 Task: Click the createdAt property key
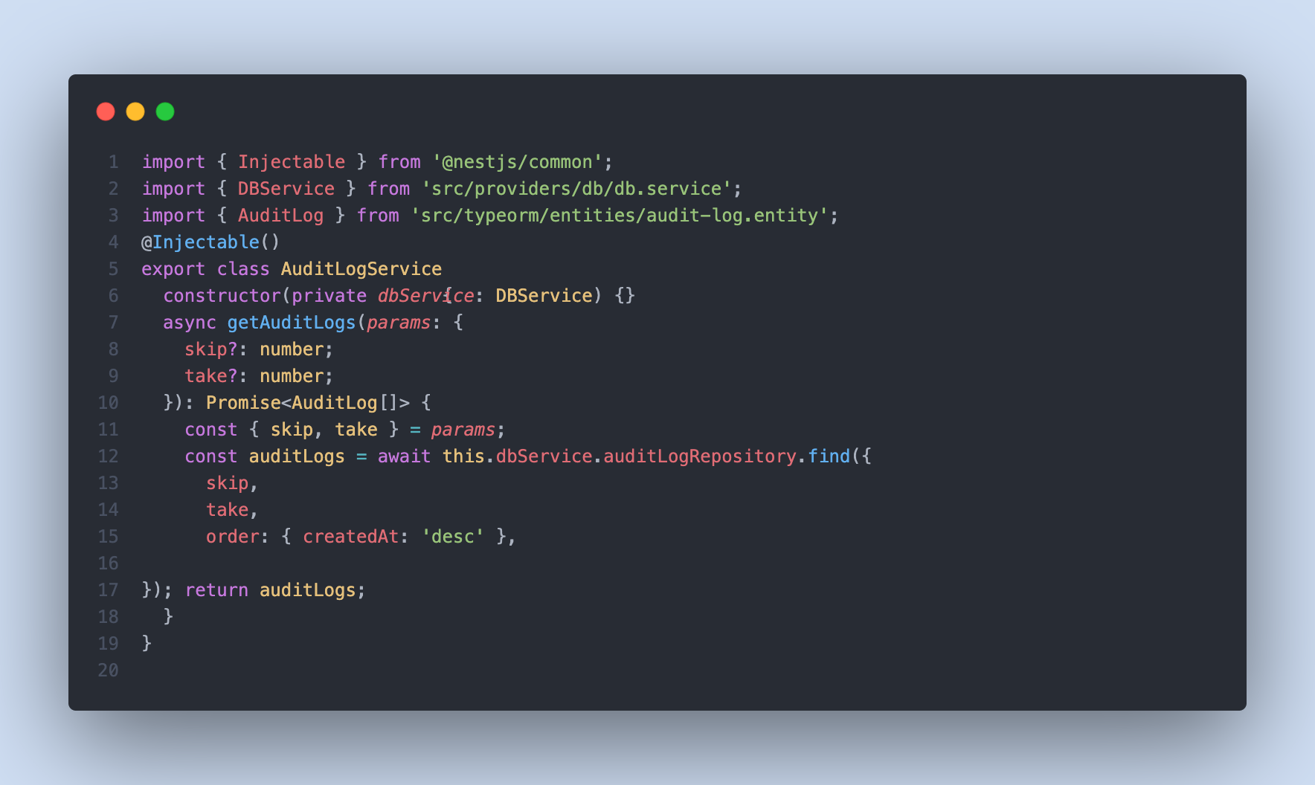click(x=351, y=537)
